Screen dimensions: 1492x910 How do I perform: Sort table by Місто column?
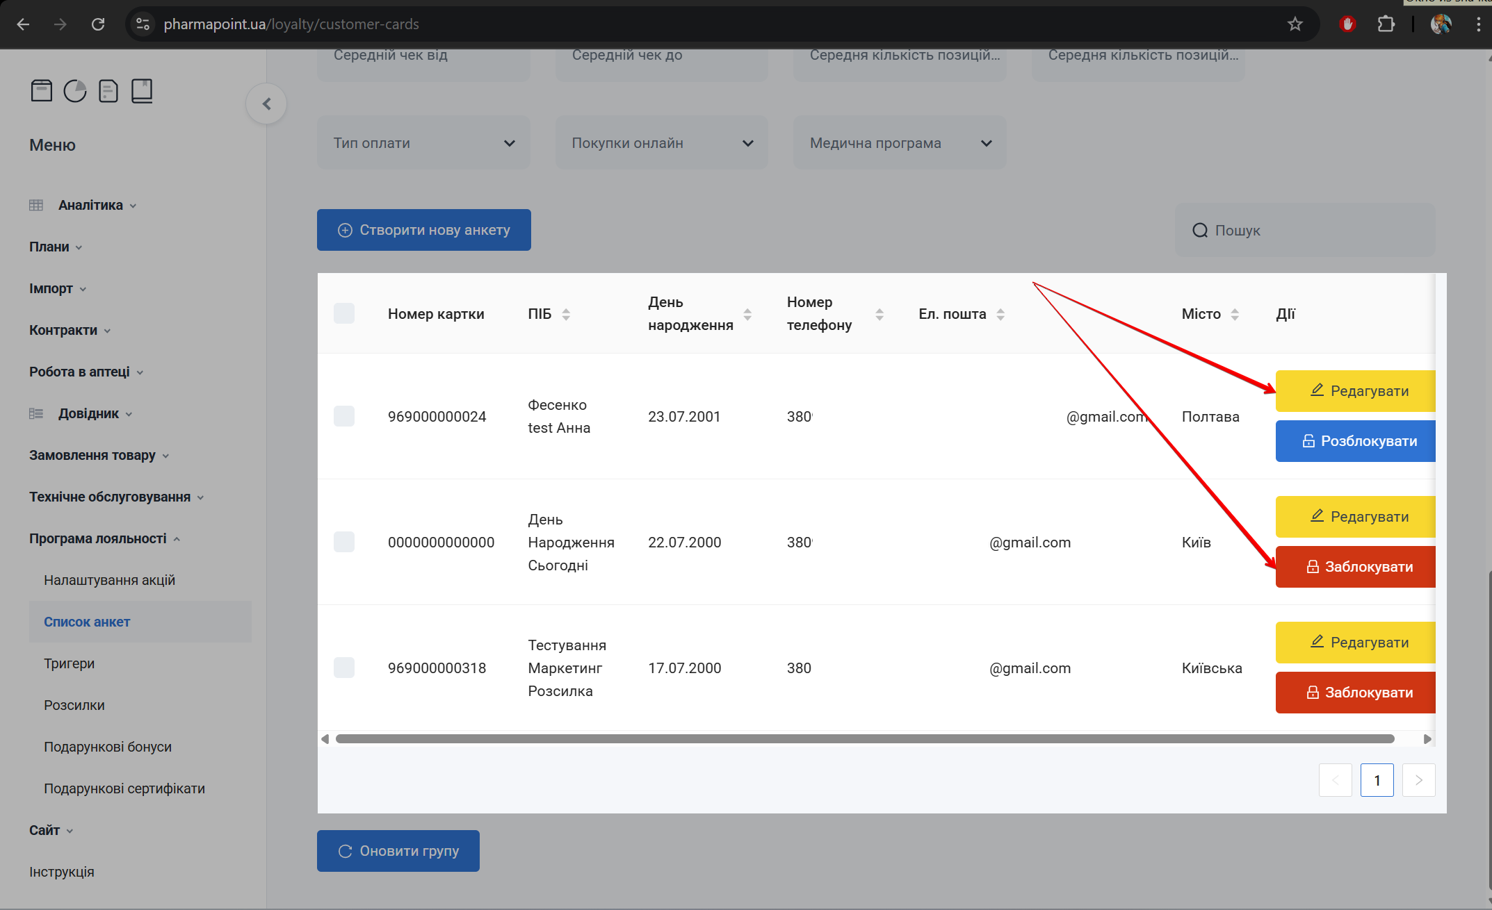click(1235, 314)
